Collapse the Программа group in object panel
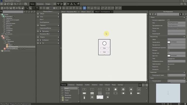187x105 pixels. coord(58,31)
